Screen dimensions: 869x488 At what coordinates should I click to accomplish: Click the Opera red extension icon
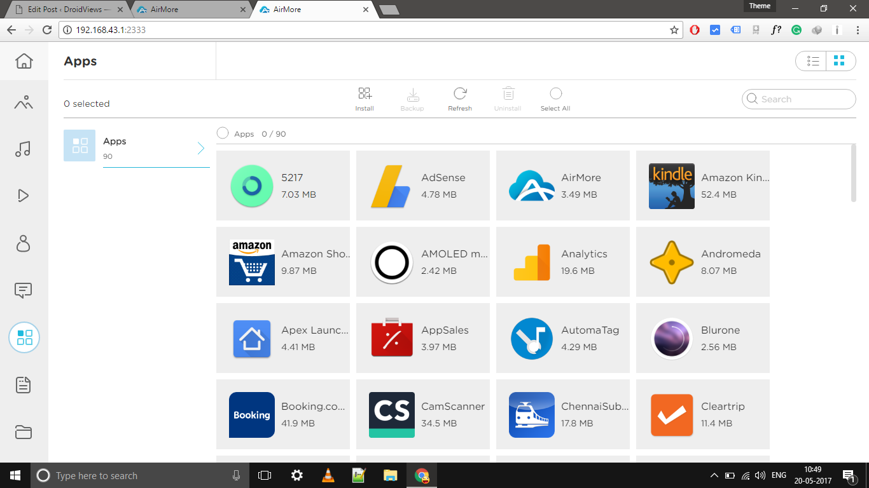pos(695,30)
